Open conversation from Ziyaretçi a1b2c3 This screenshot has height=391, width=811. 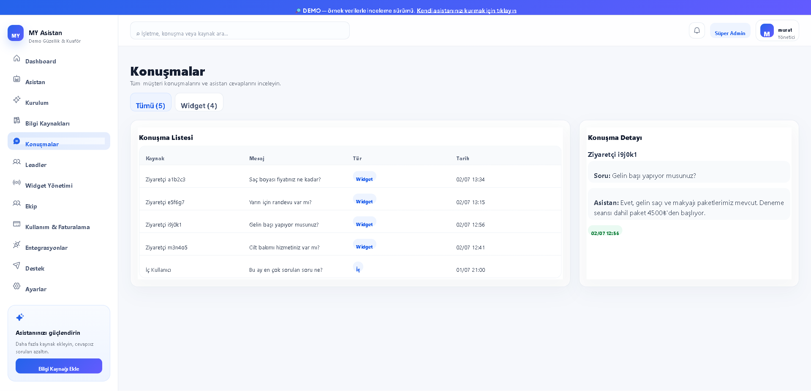(350, 176)
